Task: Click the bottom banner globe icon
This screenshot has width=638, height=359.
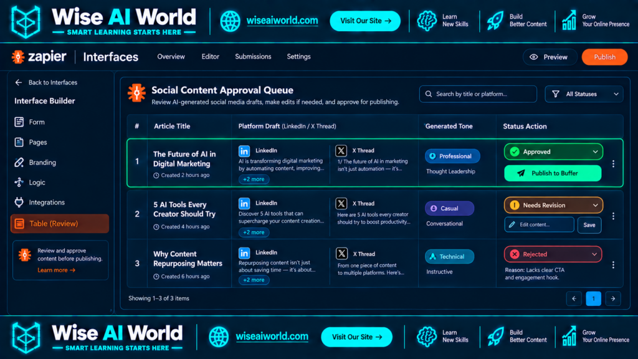Action: click(219, 337)
